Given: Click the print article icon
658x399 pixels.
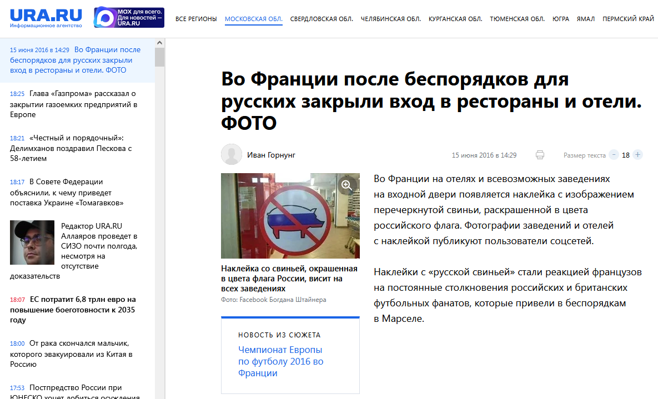Looking at the screenshot, I should tap(540, 155).
